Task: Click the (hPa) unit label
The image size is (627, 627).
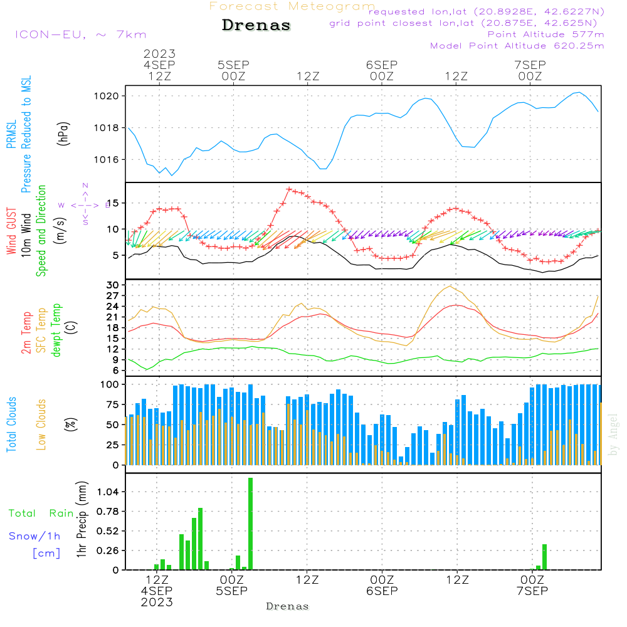Action: (x=63, y=134)
